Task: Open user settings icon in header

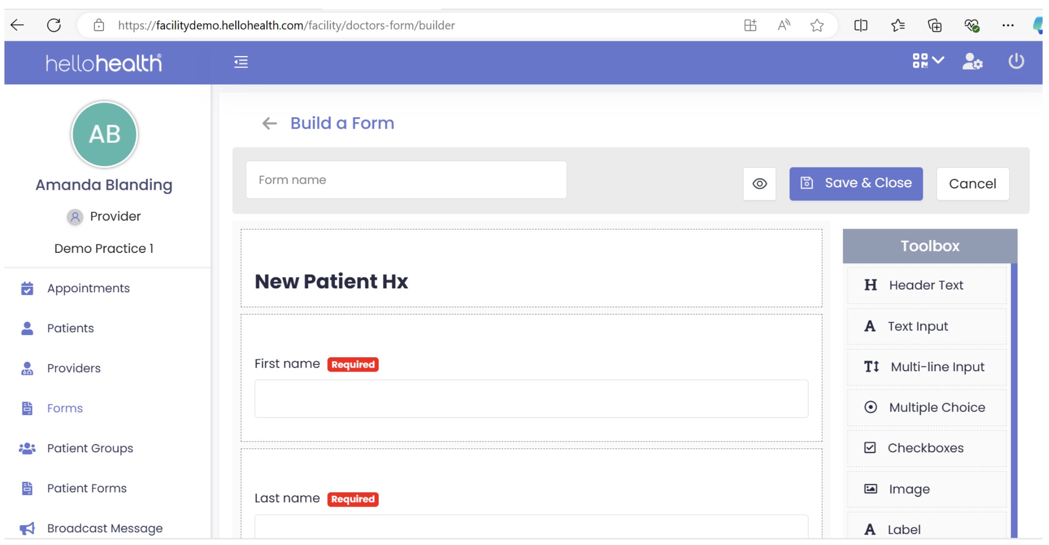Action: [x=972, y=62]
